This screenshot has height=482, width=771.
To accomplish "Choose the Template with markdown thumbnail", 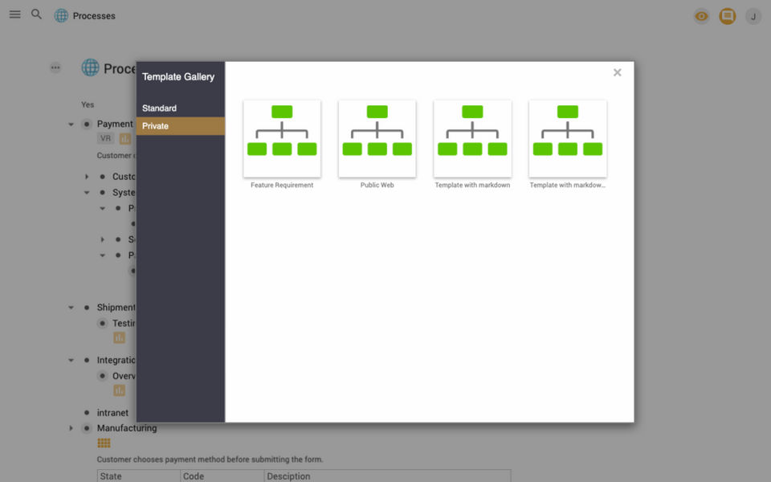I will pos(472,139).
